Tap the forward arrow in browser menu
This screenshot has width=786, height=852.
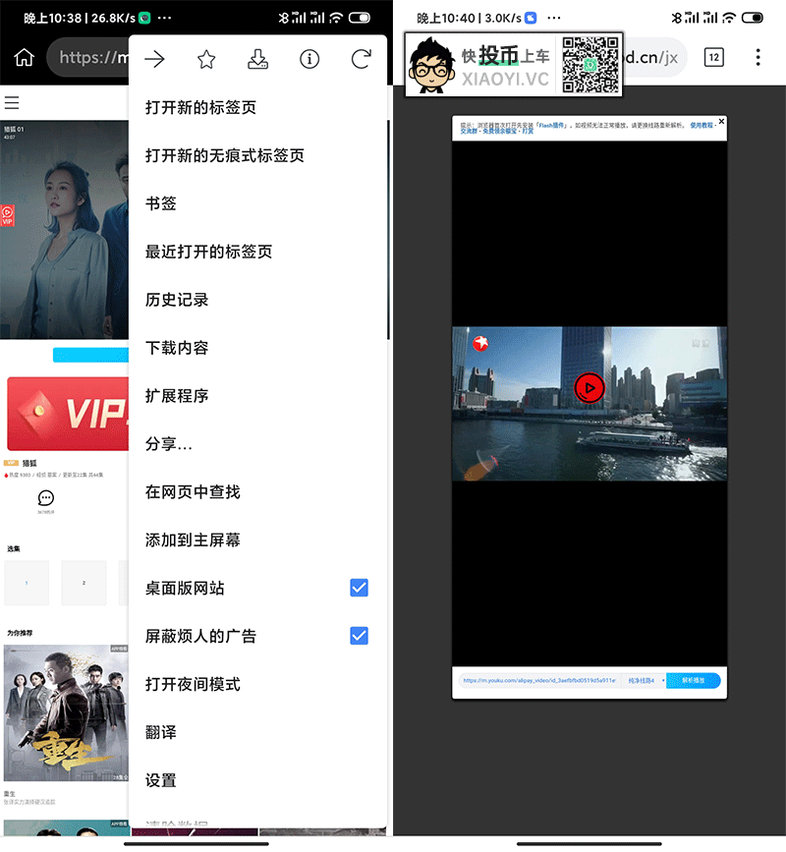coord(154,60)
